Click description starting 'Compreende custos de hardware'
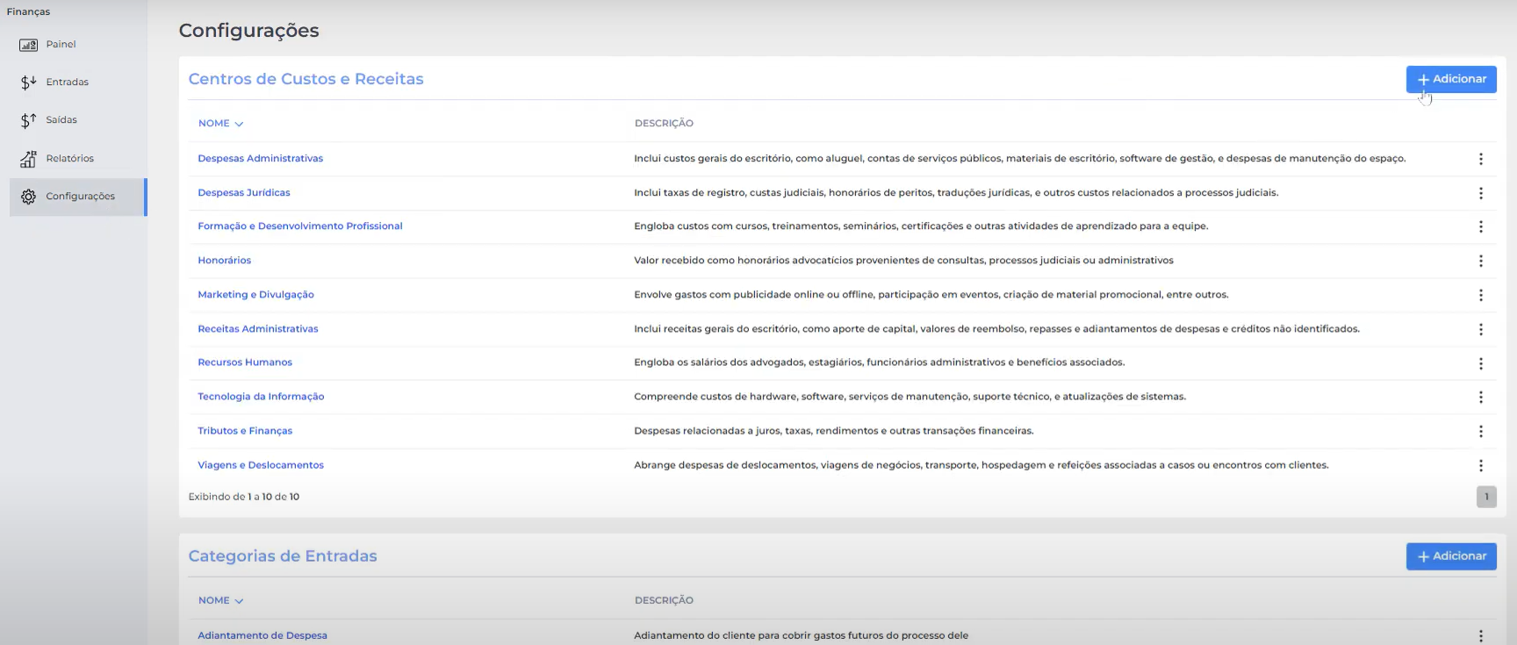The image size is (1517, 645). tap(909, 397)
